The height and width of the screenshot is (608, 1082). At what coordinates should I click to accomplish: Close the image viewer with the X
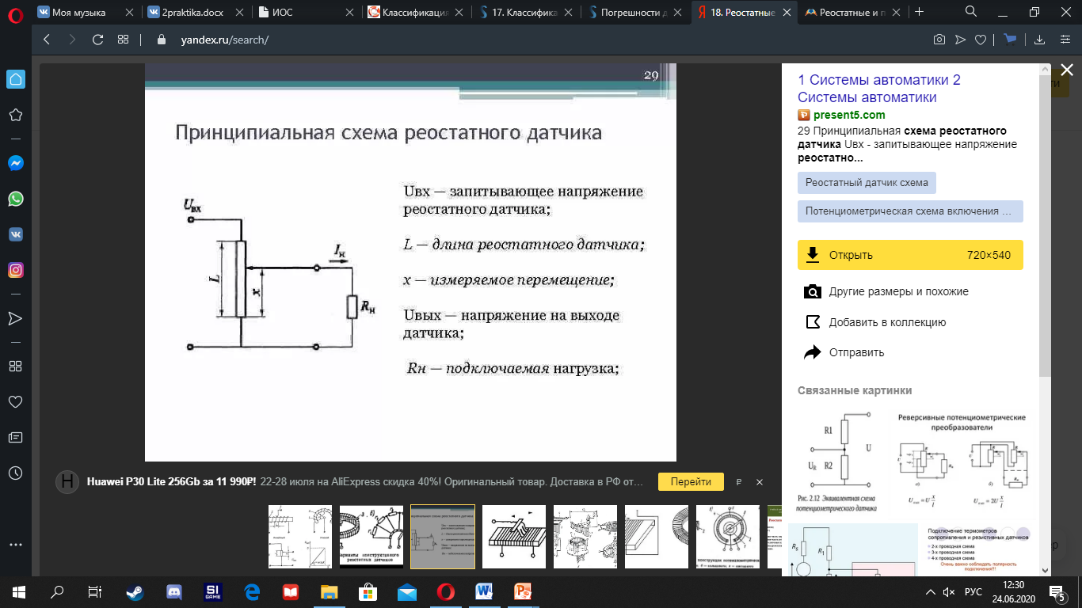point(1066,70)
